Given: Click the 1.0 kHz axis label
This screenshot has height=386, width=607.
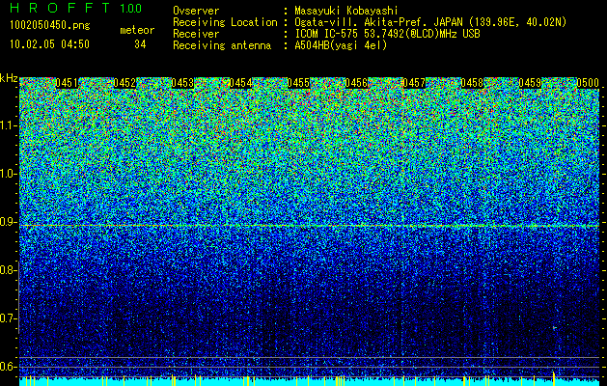Looking at the screenshot, I should (x=8, y=174).
